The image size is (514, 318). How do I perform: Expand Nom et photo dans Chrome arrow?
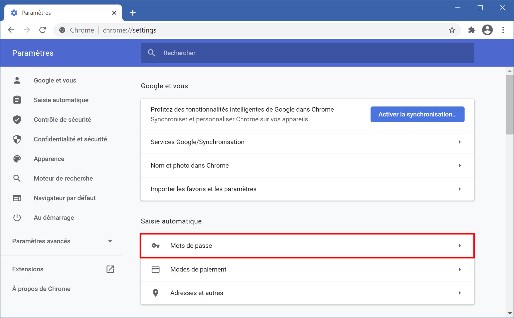[460, 166]
